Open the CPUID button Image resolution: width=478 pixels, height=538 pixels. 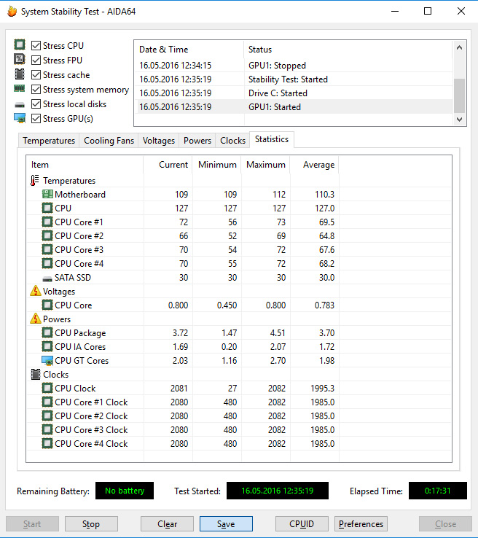click(x=302, y=524)
